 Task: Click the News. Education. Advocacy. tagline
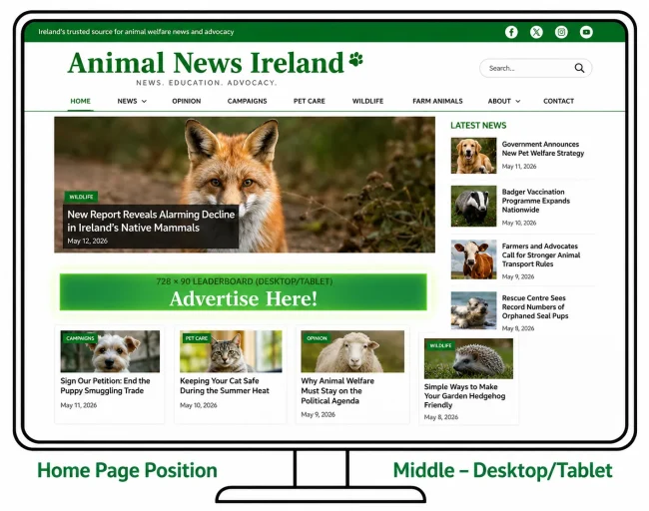click(206, 83)
